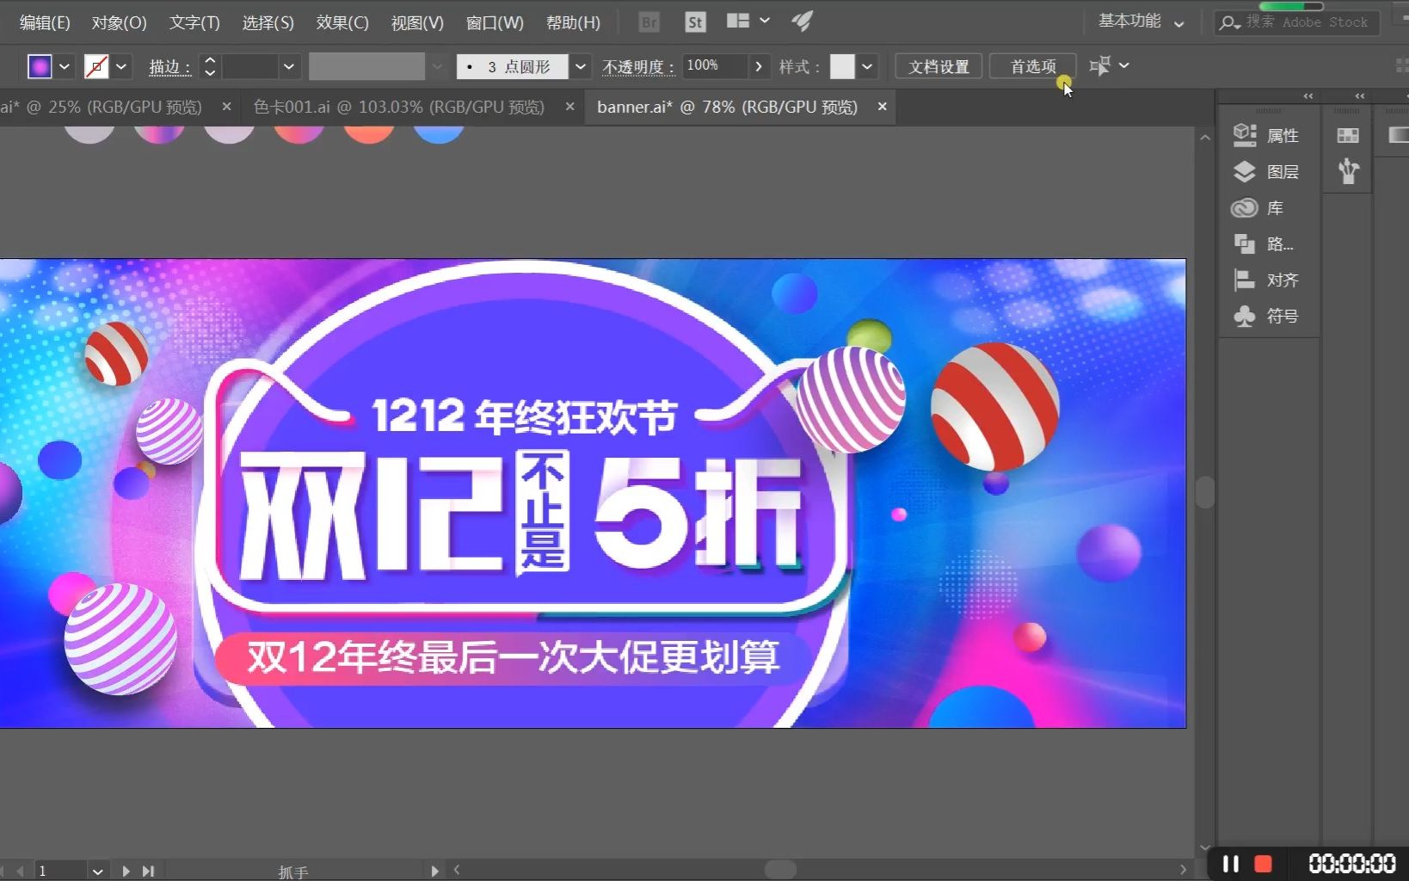This screenshot has height=881, width=1409.
Task: Switch to the 色卡001.ai document tab
Action: click(399, 107)
